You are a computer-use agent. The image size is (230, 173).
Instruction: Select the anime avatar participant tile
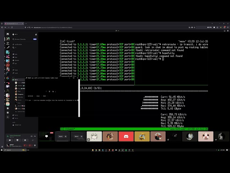coord(94,136)
